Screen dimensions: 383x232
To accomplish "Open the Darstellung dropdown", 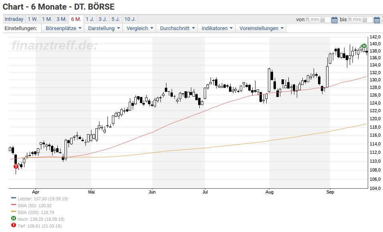I will 104,28.
